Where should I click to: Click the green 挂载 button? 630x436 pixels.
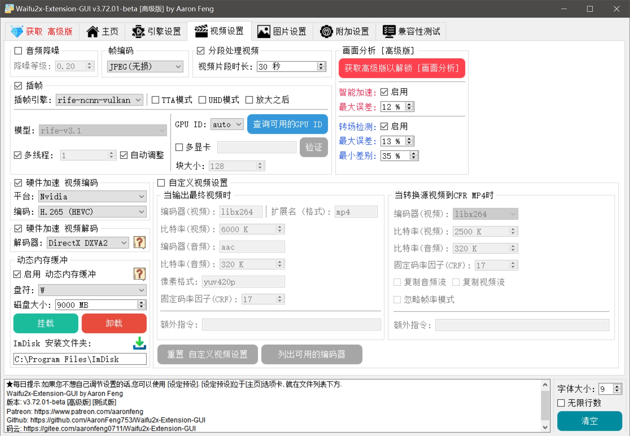pos(46,323)
